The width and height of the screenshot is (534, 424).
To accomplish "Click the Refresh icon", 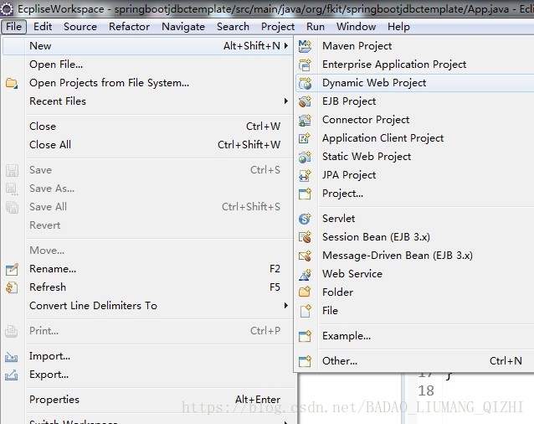I will coord(12,287).
